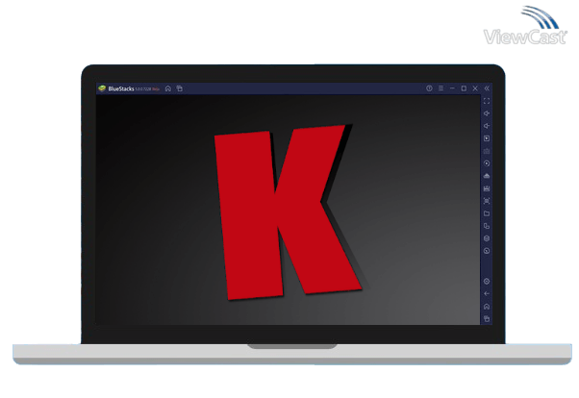579x398 pixels.
Task: Open the media folder icon in the sidebar
Action: click(487, 213)
